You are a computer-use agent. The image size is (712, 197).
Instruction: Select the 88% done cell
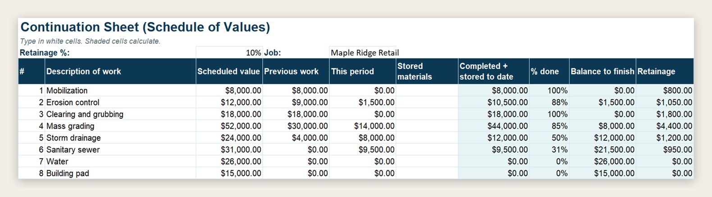click(549, 102)
